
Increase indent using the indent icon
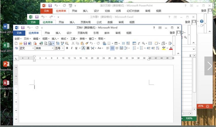coord(153,48)
